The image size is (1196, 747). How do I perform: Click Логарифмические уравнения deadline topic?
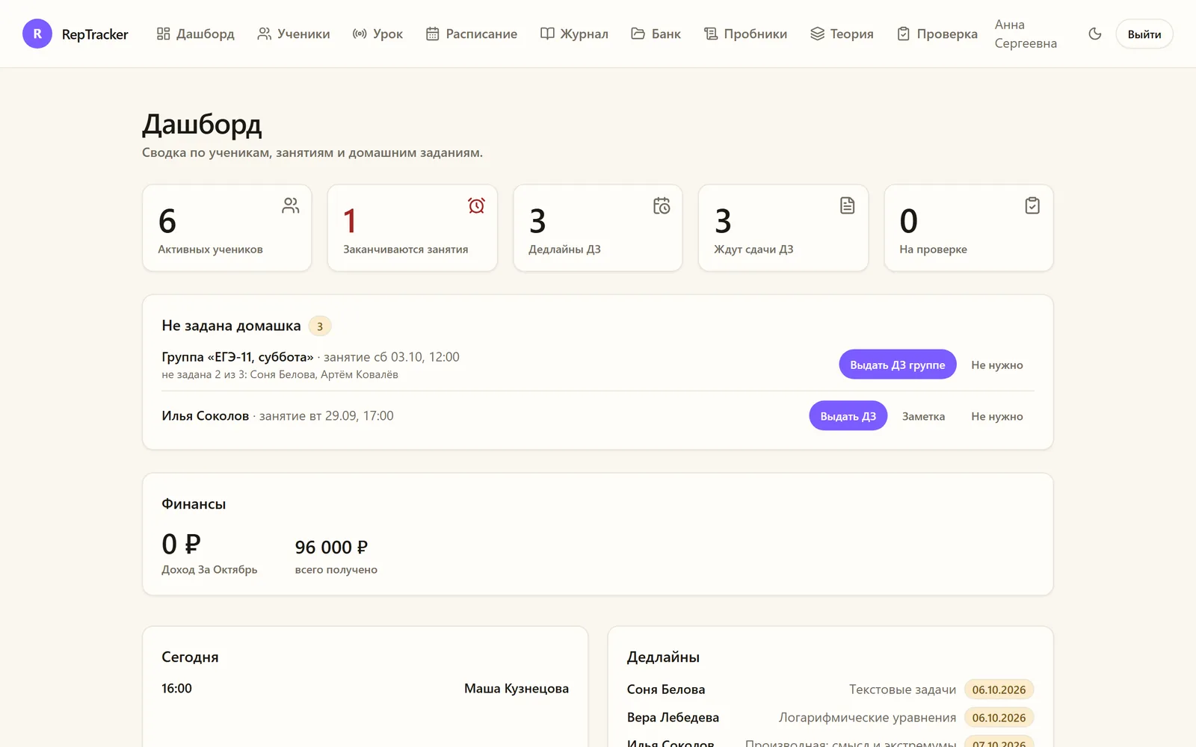coord(867,718)
